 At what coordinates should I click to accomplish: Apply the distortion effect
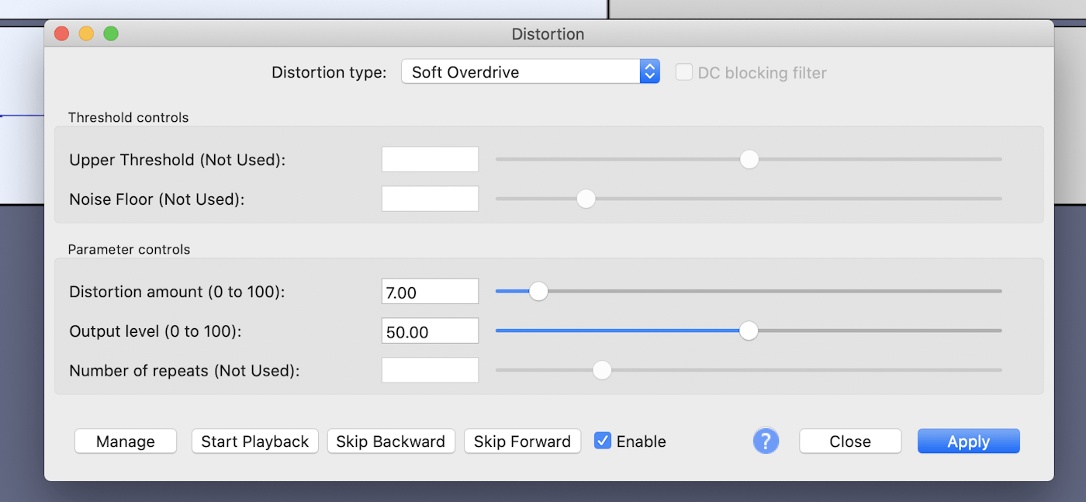tap(969, 441)
